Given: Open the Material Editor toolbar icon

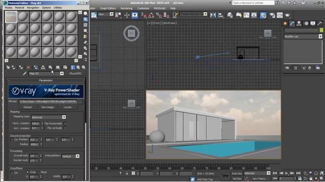Looking at the screenshot, I should coord(263,15).
